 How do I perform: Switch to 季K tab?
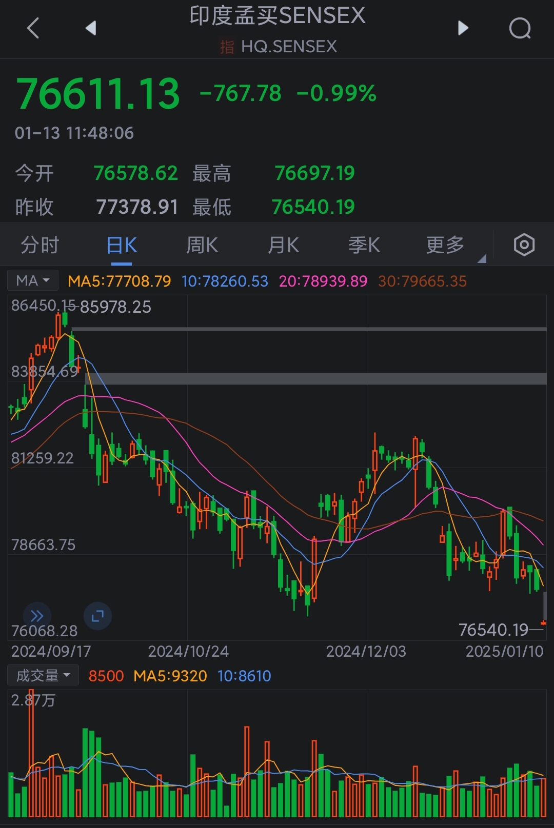[364, 245]
